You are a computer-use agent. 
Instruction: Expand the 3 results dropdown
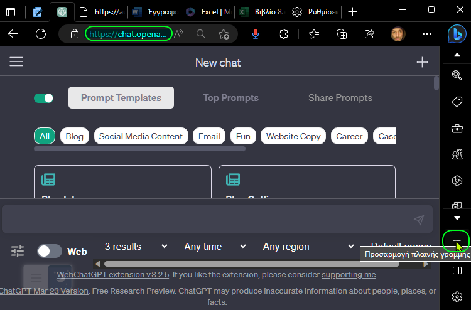coord(136,247)
